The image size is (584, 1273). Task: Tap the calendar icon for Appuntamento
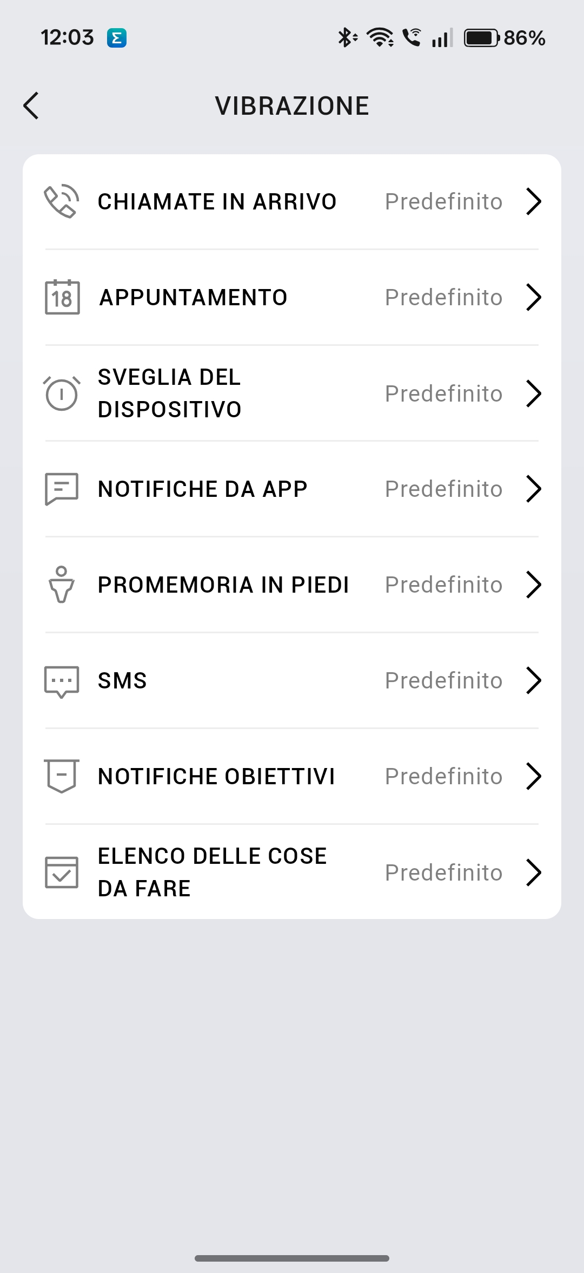pos(62,297)
